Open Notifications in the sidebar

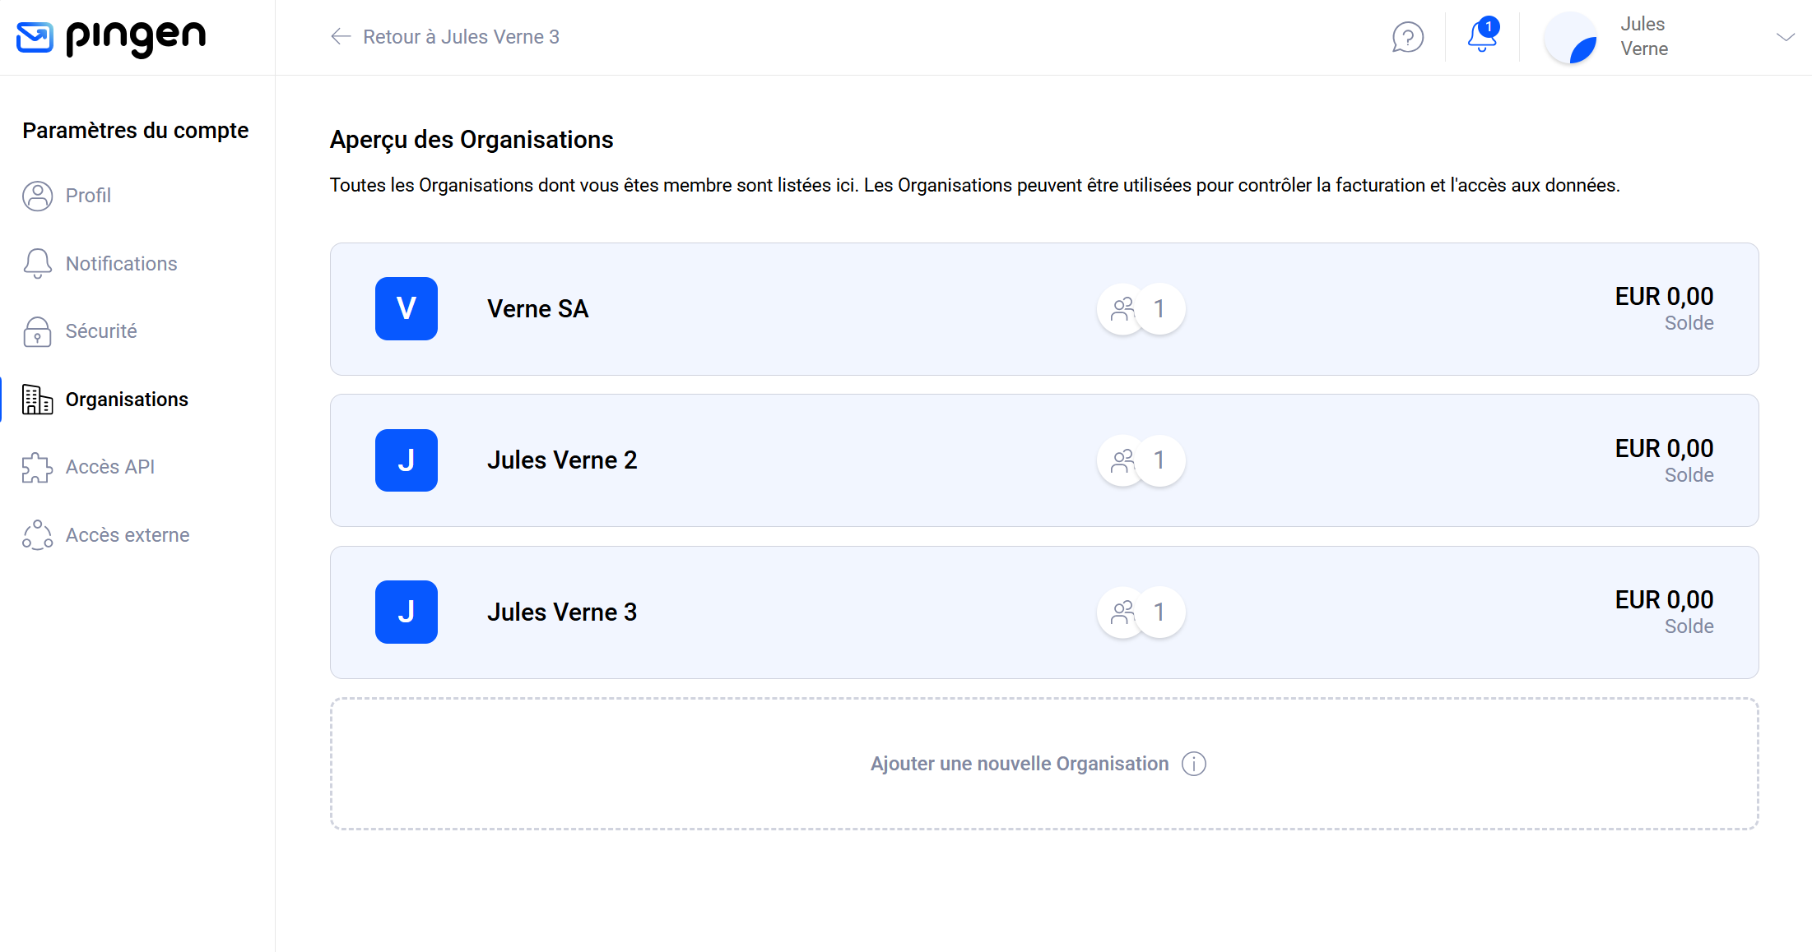point(121,264)
